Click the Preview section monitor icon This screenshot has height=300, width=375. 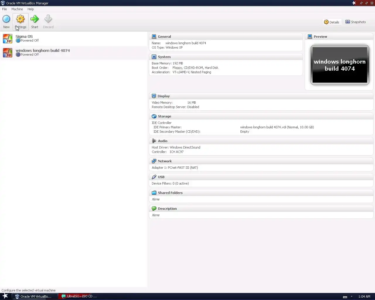tap(310, 37)
